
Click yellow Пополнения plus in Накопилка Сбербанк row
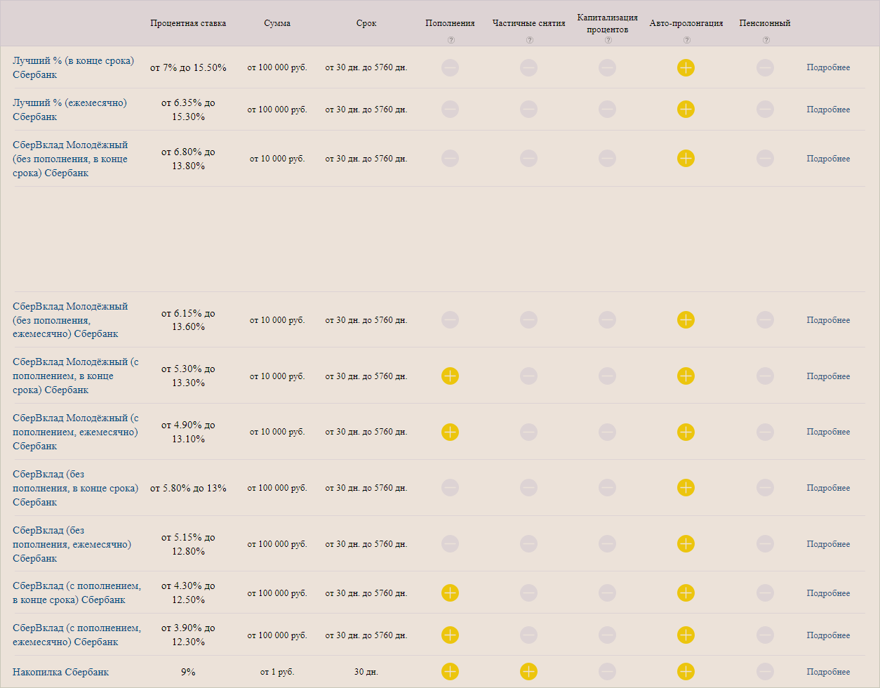450,672
